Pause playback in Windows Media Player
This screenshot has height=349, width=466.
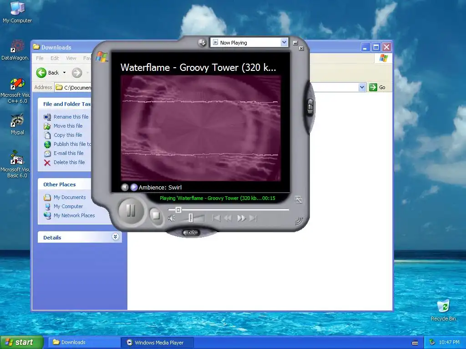click(x=131, y=211)
